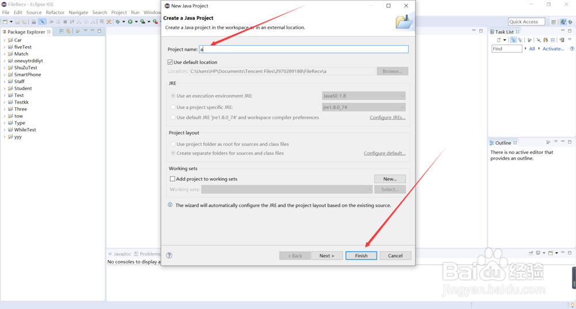Viewport: 576px width, 309px height.
Task: Click the Project name input field
Action: (x=304, y=49)
